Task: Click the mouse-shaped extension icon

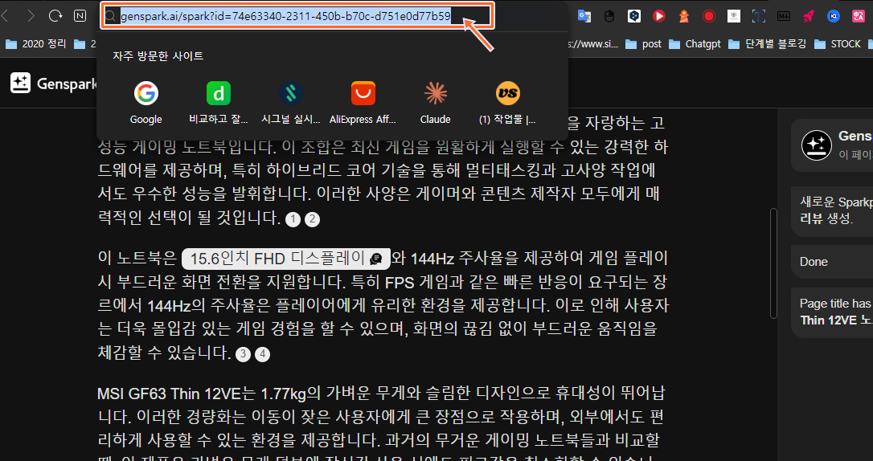Action: click(x=609, y=16)
